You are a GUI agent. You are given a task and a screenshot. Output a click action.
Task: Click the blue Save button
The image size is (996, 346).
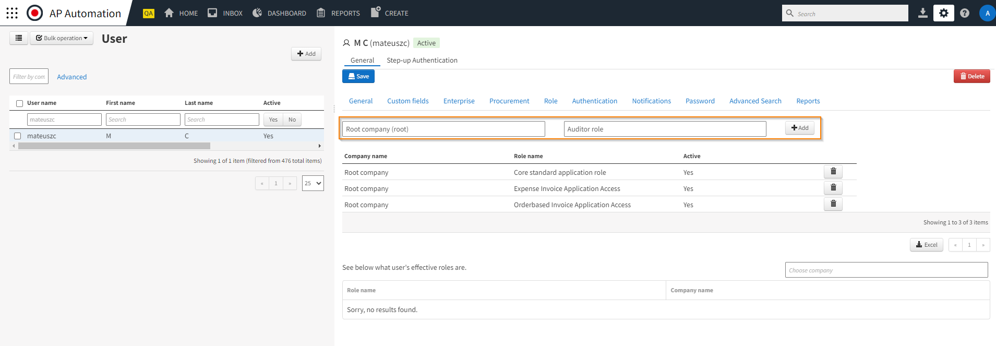tap(358, 76)
